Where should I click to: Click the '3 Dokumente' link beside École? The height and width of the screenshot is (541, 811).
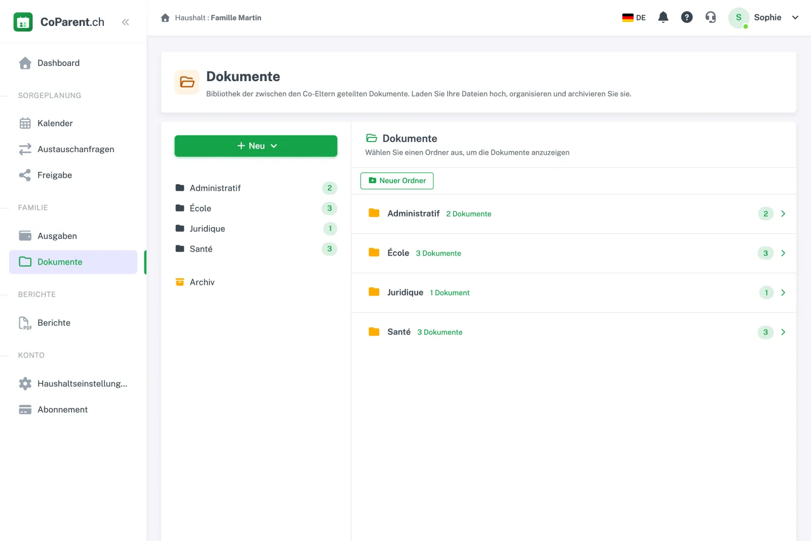tap(438, 254)
